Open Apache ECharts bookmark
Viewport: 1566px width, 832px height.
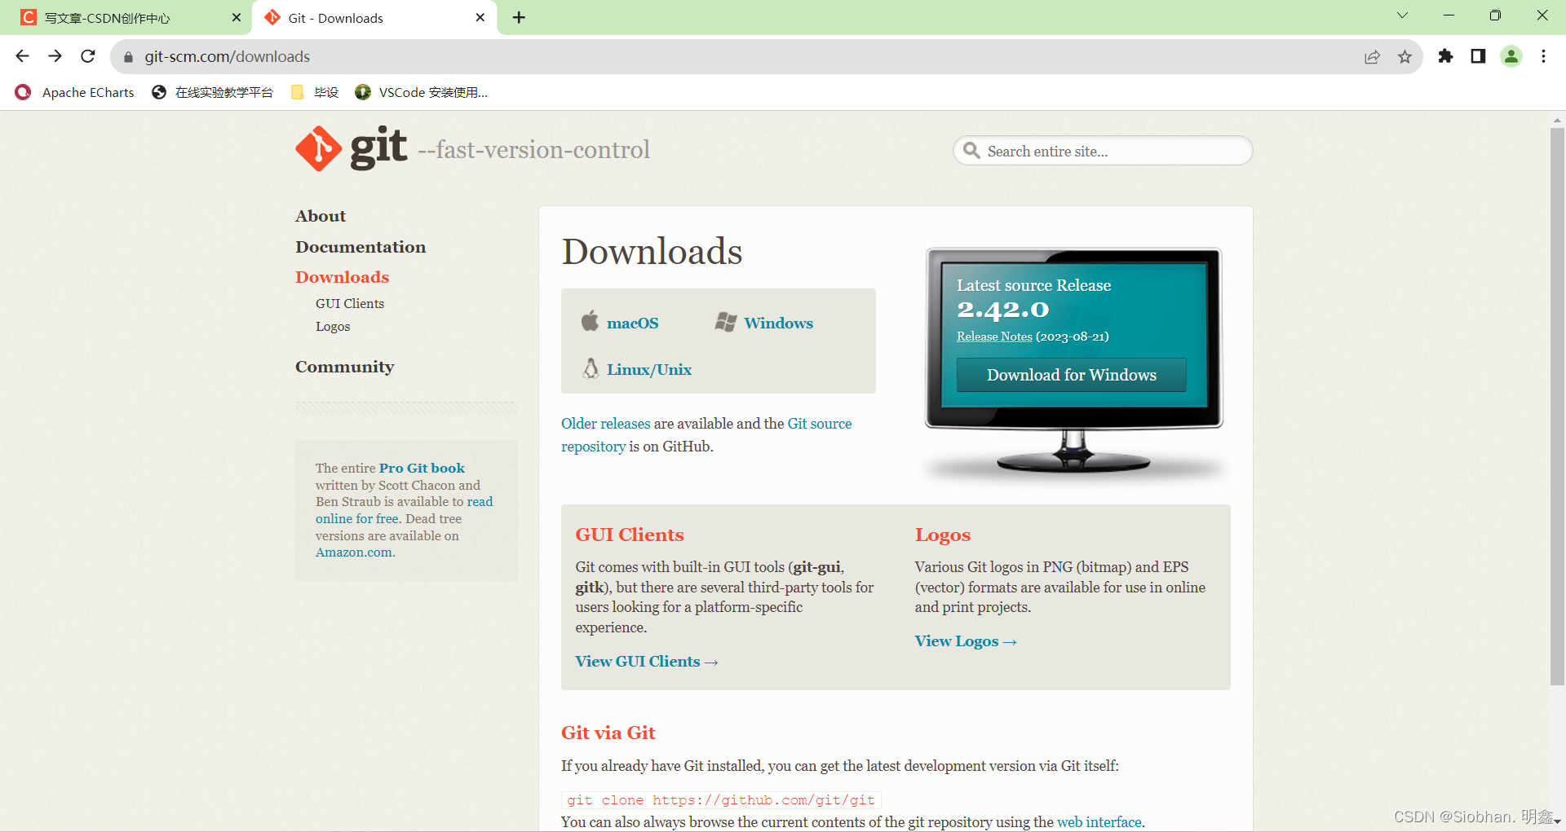tap(75, 92)
